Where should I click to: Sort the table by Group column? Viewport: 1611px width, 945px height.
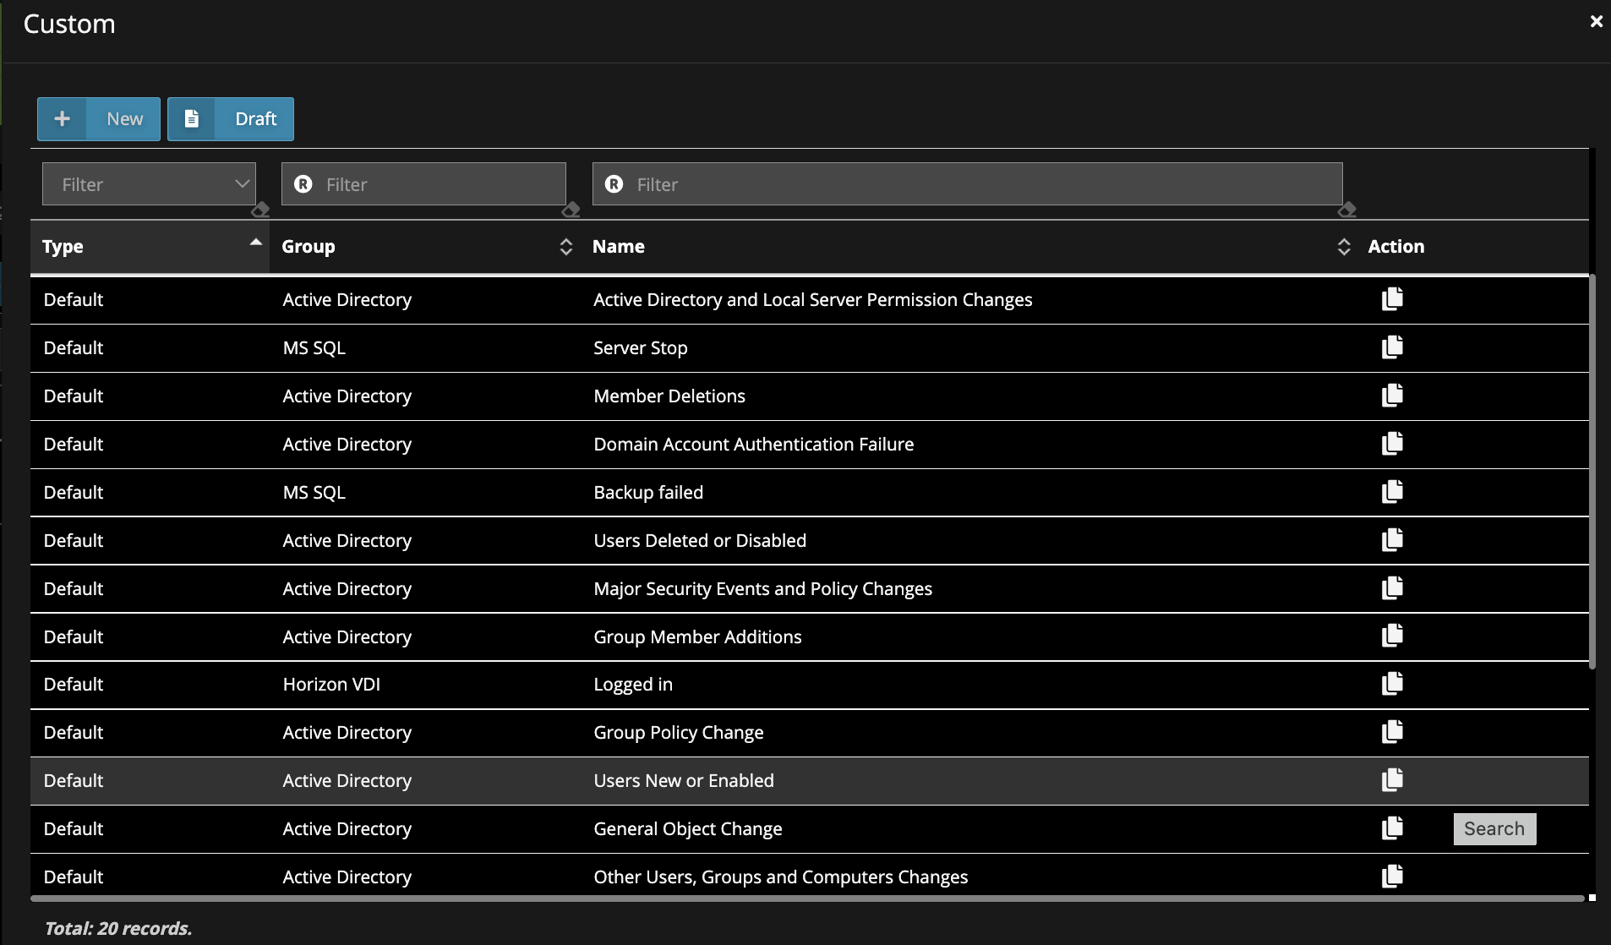click(565, 247)
